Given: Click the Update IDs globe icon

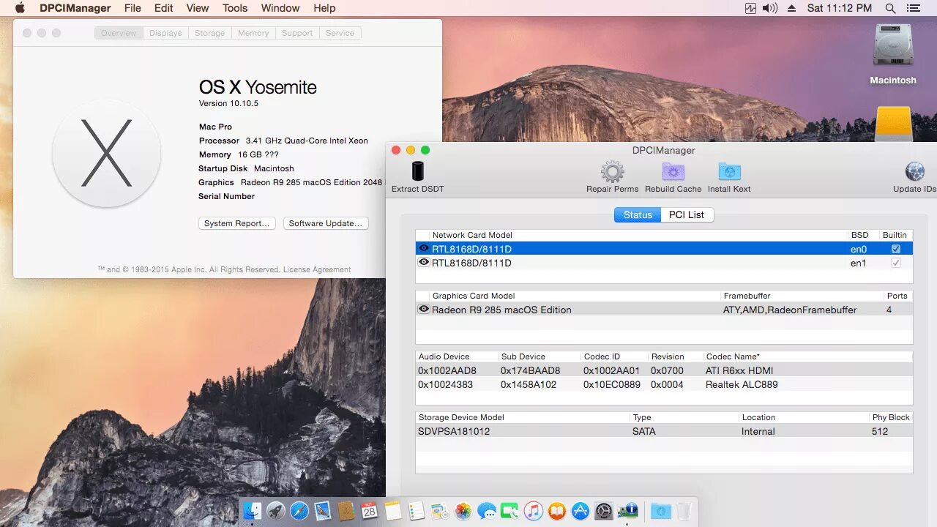Looking at the screenshot, I should [x=915, y=172].
